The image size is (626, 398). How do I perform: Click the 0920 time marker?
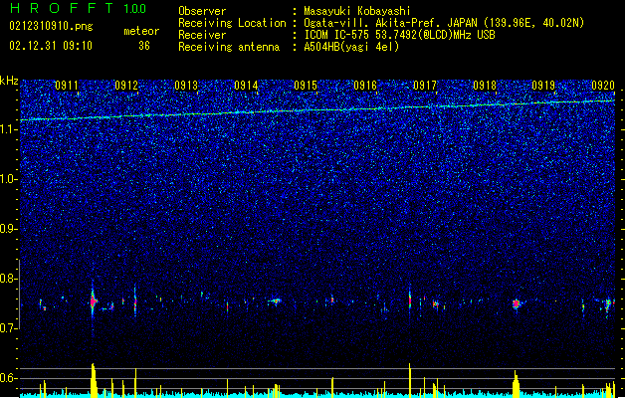click(x=603, y=86)
